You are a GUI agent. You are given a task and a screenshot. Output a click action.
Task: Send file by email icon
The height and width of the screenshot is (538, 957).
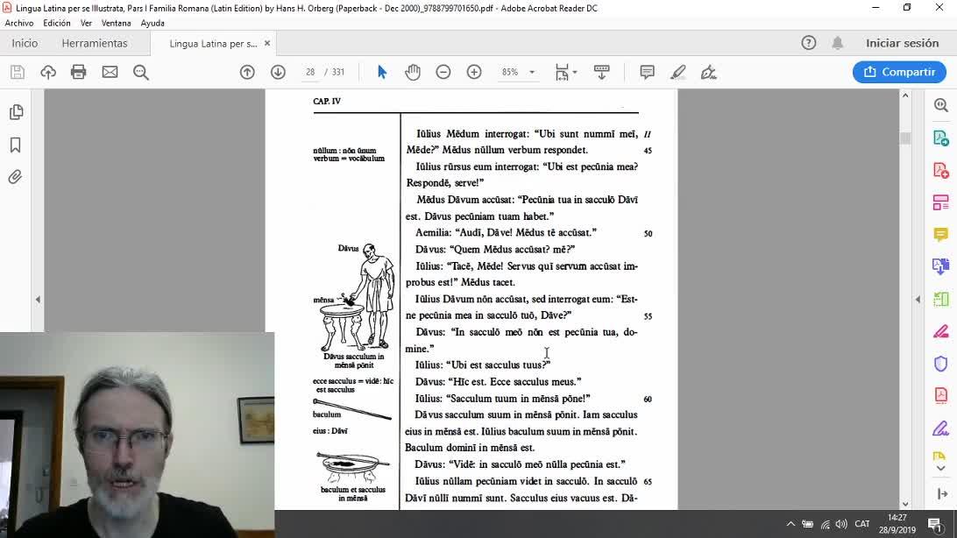[110, 72]
